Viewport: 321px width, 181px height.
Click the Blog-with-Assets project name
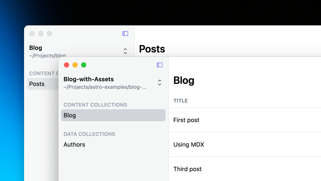coord(89,79)
